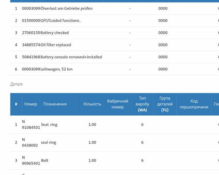The width and height of the screenshot is (219, 175).
Task: Select the 'Battery checked' row
Action: (54, 33)
